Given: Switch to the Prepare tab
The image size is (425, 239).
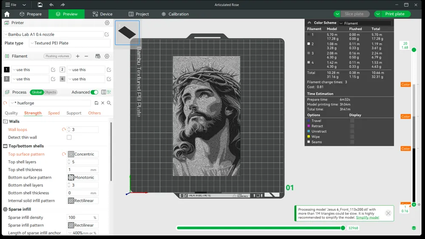Looking at the screenshot, I should pyautogui.click(x=31, y=14).
